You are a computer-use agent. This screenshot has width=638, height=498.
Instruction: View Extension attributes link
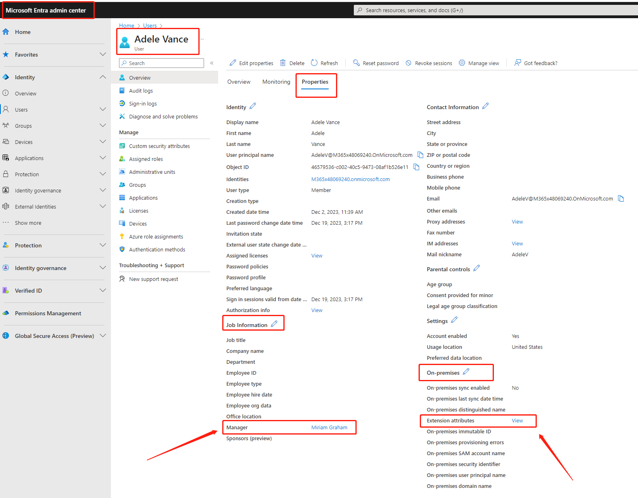tap(517, 420)
